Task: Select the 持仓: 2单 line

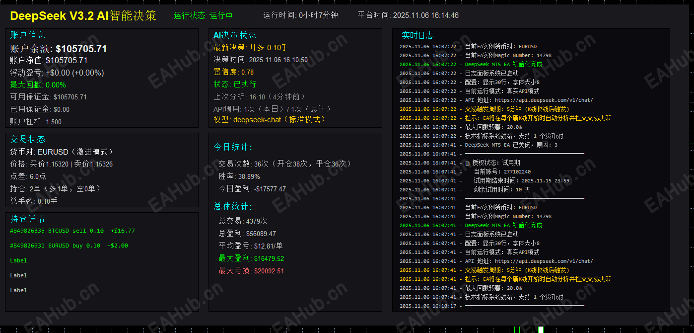Action: [56, 189]
